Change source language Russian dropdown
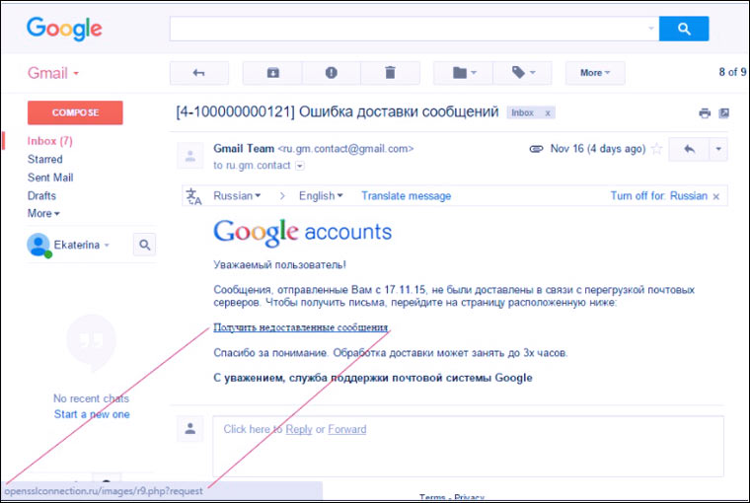The height and width of the screenshot is (503, 750). point(237,195)
